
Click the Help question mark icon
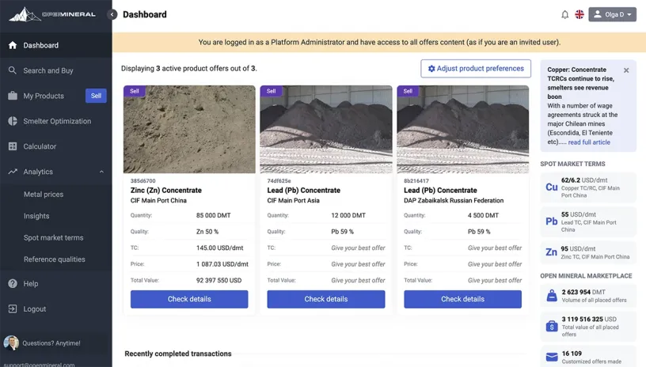pyautogui.click(x=13, y=283)
